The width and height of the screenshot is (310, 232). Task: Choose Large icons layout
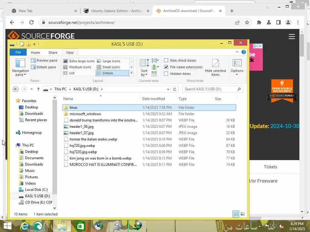coord(109,61)
